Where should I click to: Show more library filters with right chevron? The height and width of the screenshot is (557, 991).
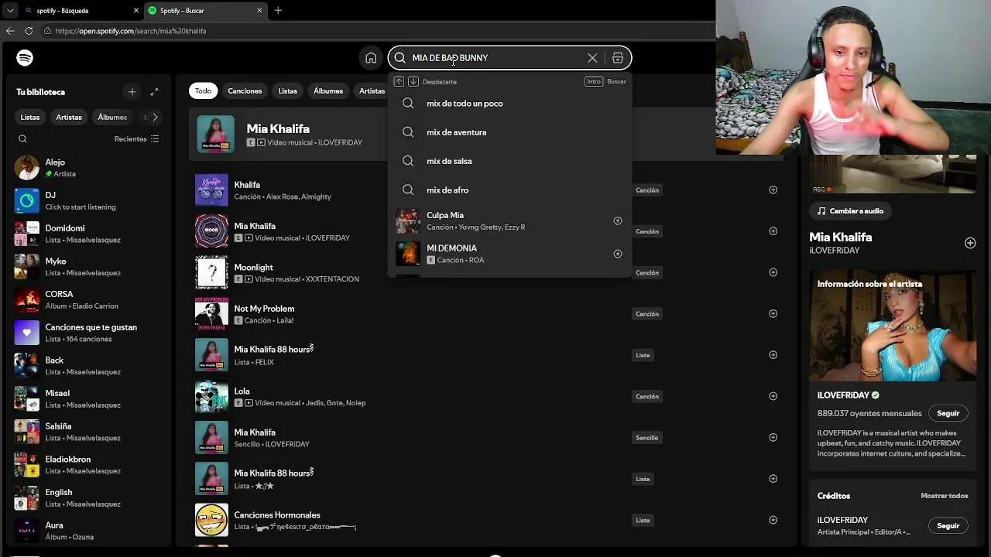pos(155,118)
